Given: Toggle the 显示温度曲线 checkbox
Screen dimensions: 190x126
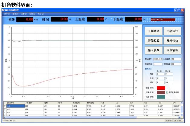Looking at the screenshot, I should (167, 92).
